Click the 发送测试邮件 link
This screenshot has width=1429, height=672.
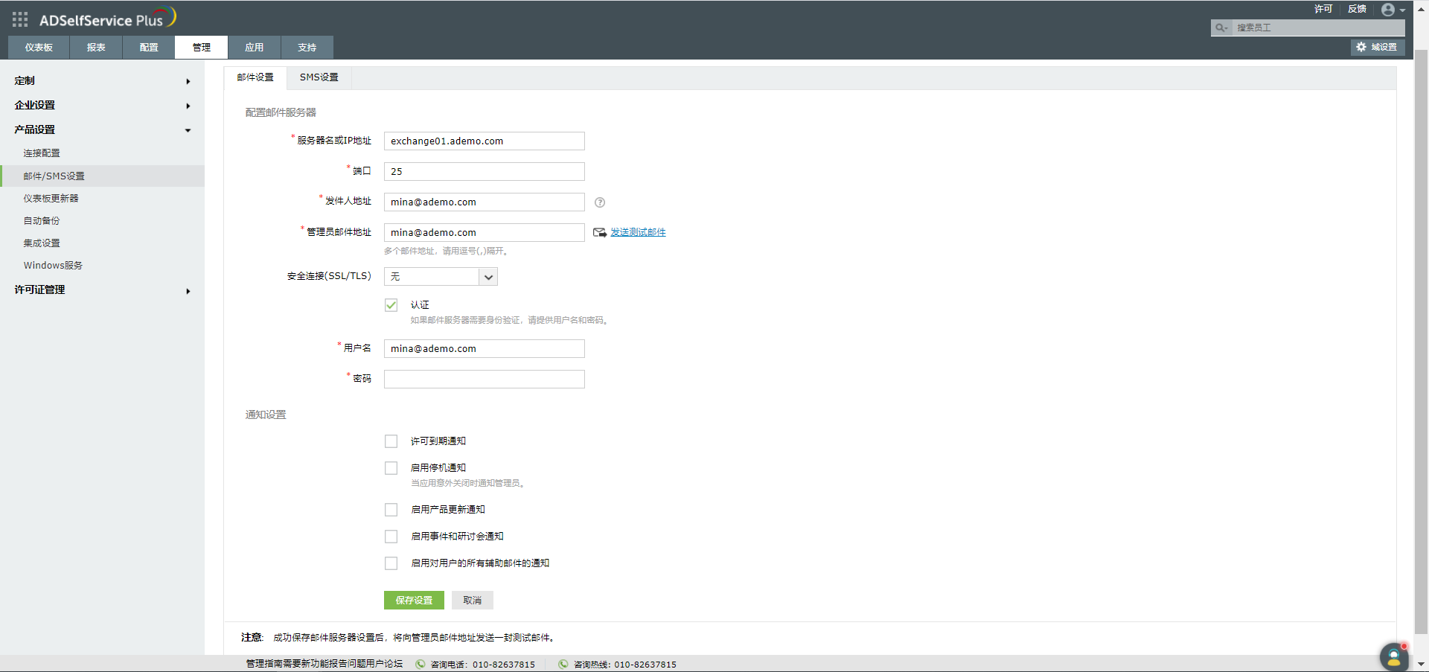tap(637, 231)
